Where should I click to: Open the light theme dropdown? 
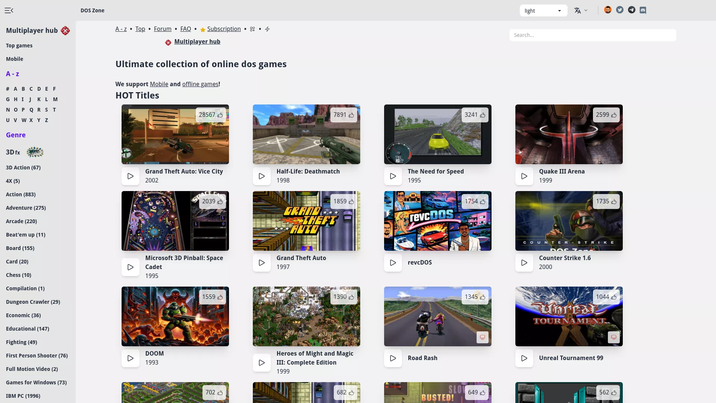(x=543, y=10)
